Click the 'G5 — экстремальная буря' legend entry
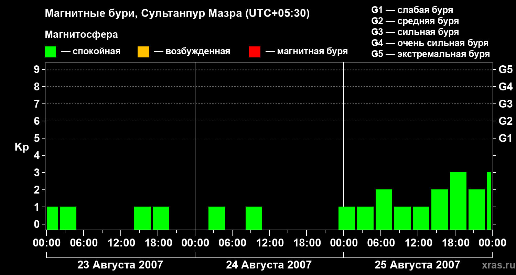Image resolution: width=516 pixels, height=275 pixels. tap(430, 54)
